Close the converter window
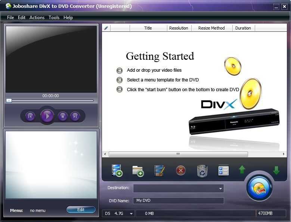 [x=284, y=7]
